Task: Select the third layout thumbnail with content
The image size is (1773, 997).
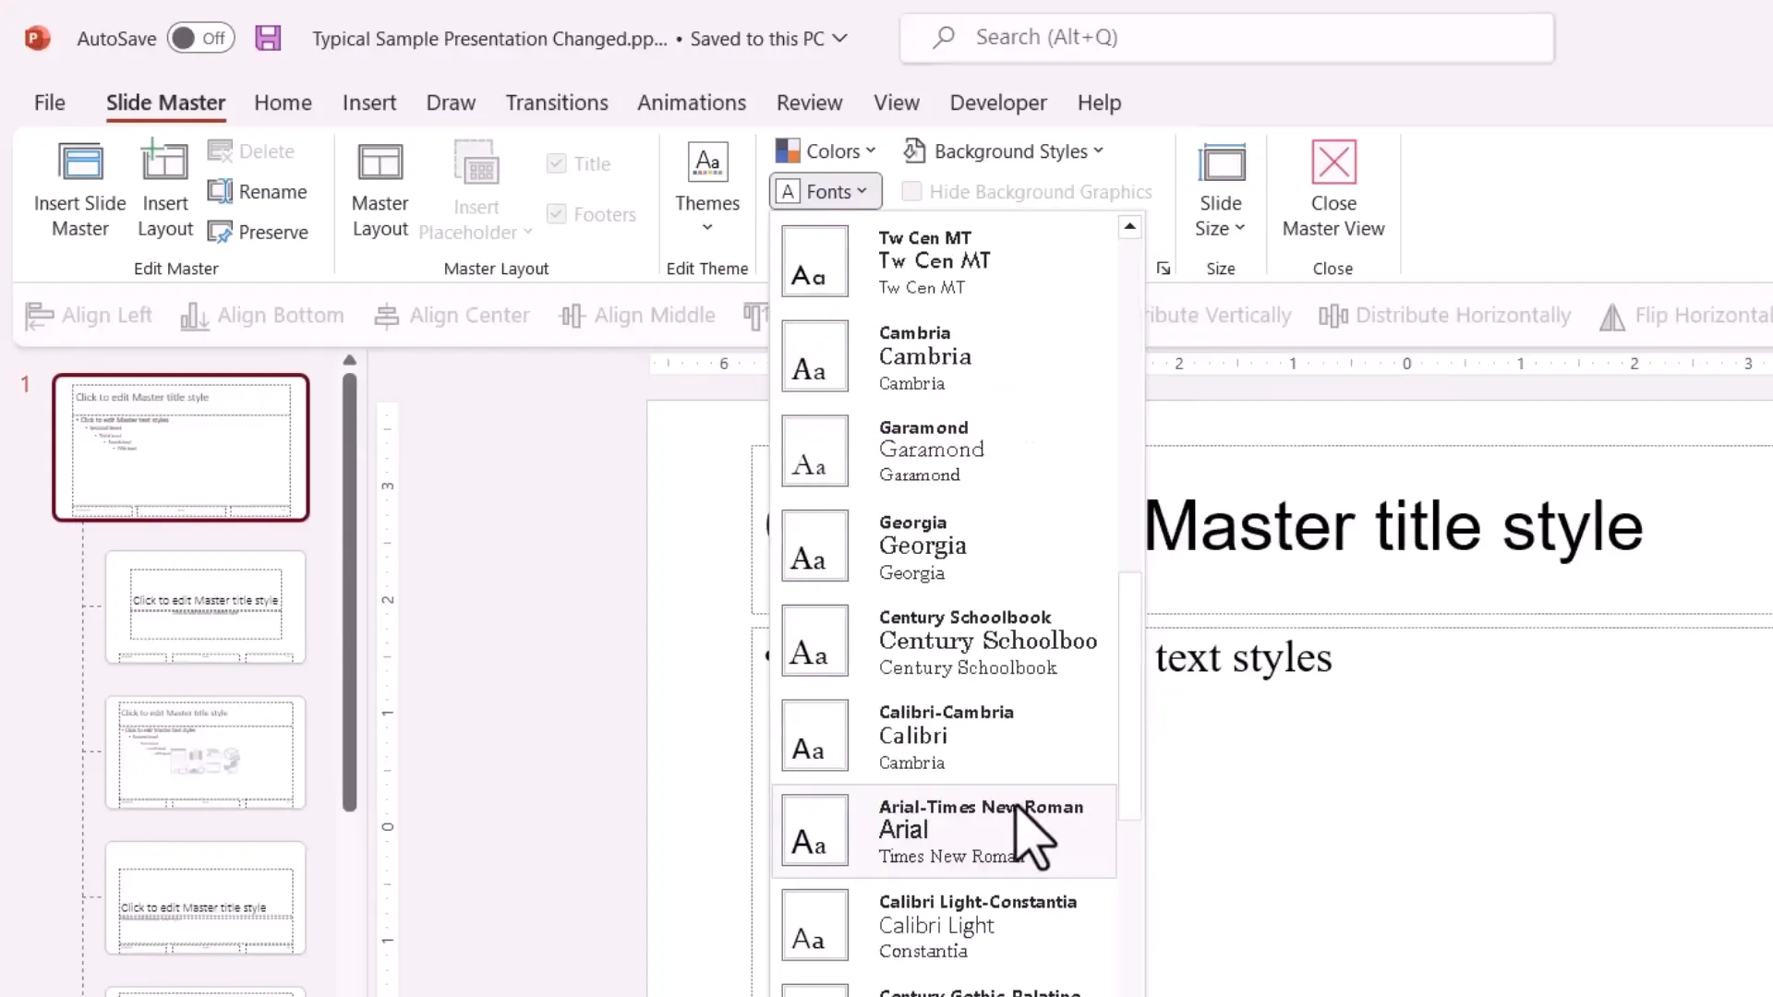Action: [205, 752]
